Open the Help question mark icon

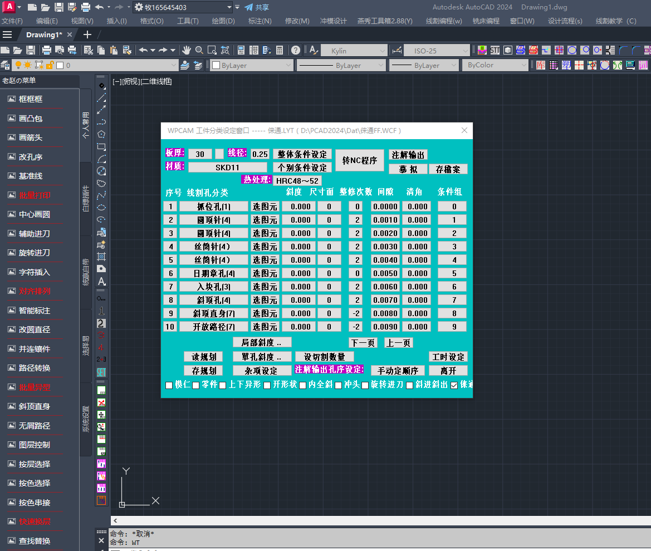click(296, 50)
